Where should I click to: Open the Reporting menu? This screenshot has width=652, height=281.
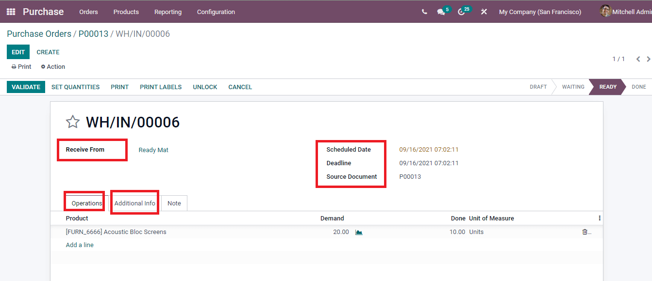[168, 12]
